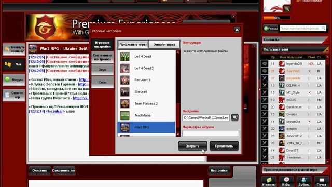
Task: Click the 40% experience progress bar
Action: [276, 18]
